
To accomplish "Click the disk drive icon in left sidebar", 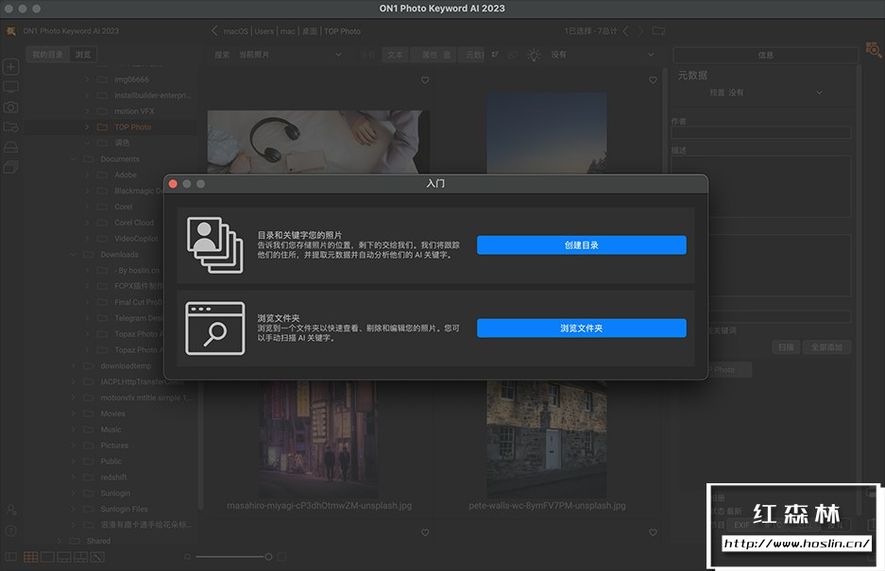I will click(10, 146).
